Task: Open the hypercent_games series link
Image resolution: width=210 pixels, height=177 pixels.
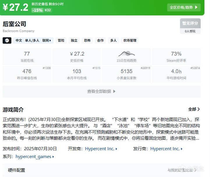Action: point(35,157)
